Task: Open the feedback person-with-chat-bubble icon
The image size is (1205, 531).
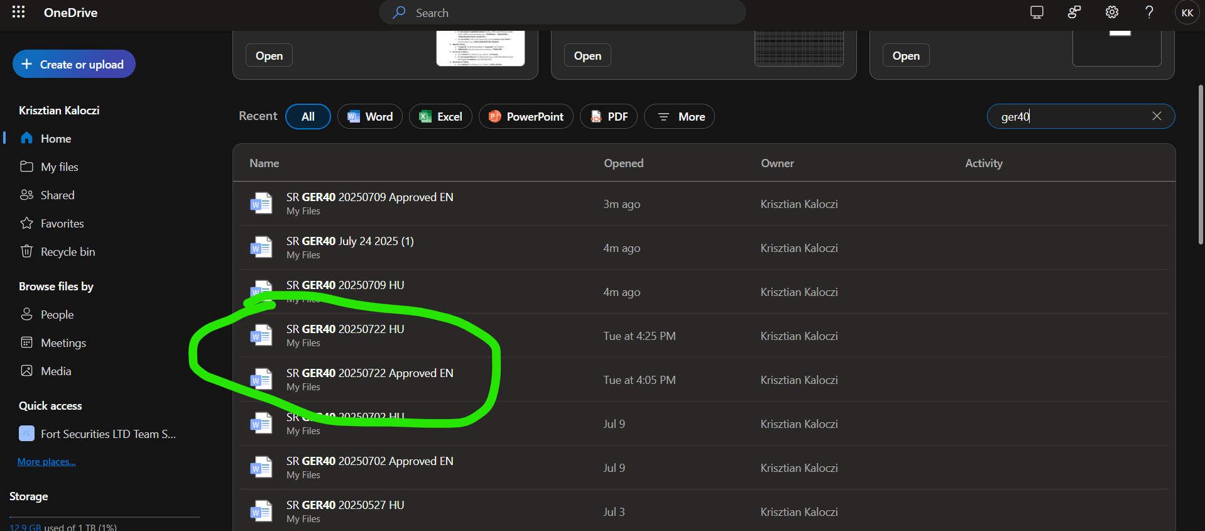Action: coord(1074,13)
